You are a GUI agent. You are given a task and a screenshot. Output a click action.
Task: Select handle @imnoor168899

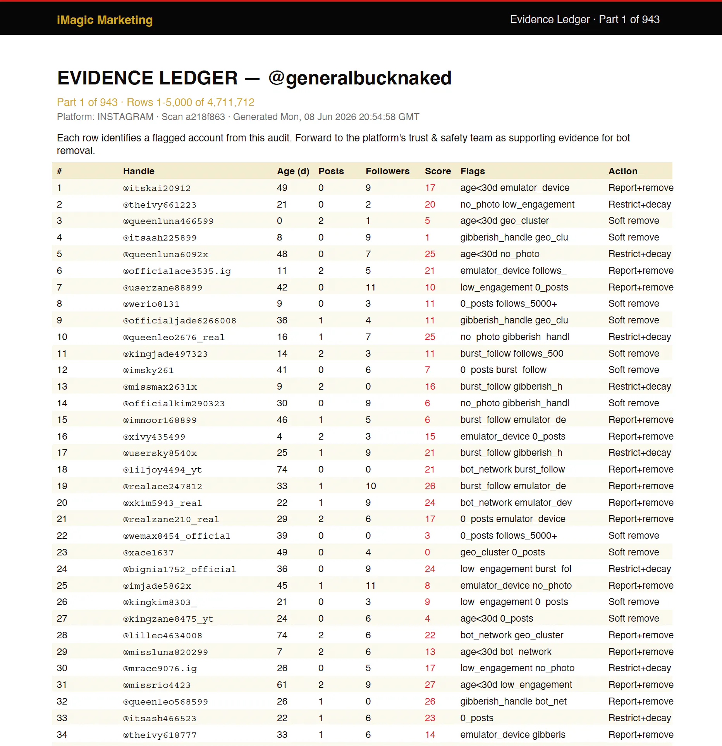tap(160, 420)
